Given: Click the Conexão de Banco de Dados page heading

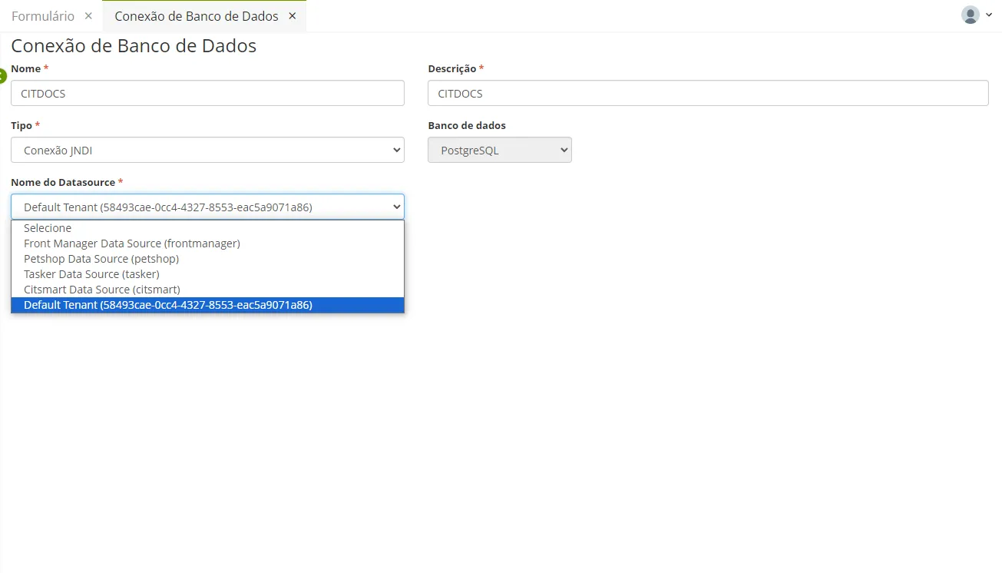Looking at the screenshot, I should 134,45.
